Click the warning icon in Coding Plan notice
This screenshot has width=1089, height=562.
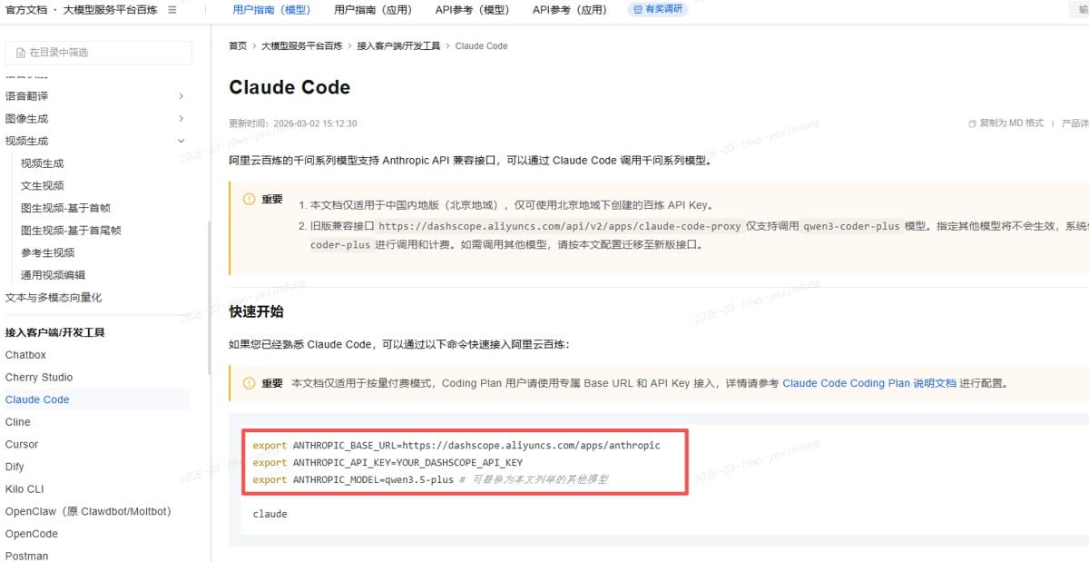coord(249,383)
